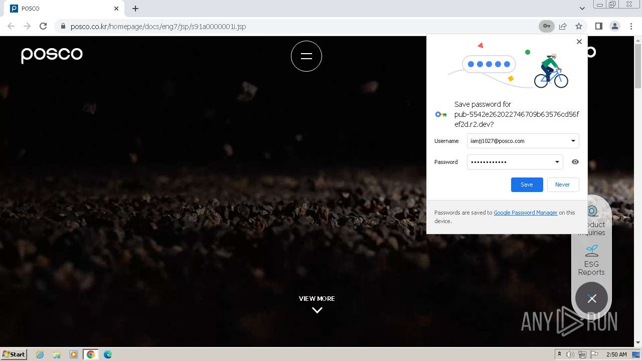Open media player from taskbar

click(x=74, y=354)
